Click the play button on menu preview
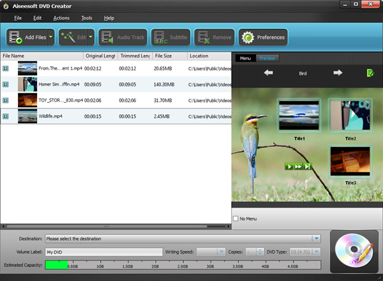Screen dimensions: 383x281 [289, 167]
